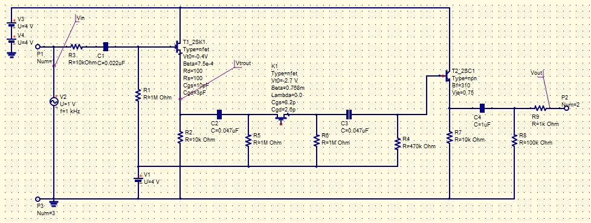Viewport: 591px width, 223px height.
Task: Click the Lambda=0.0 property text
Action: (x=287, y=95)
